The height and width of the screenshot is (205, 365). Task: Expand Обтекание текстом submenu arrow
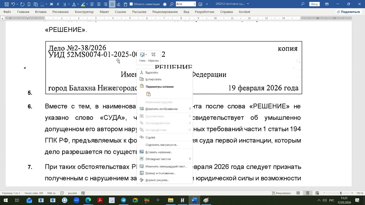[190, 159]
